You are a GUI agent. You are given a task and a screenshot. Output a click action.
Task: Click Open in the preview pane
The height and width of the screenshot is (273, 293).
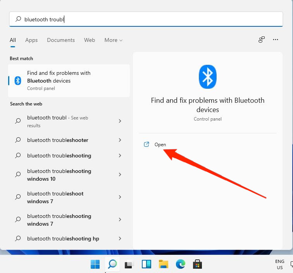tap(160, 145)
